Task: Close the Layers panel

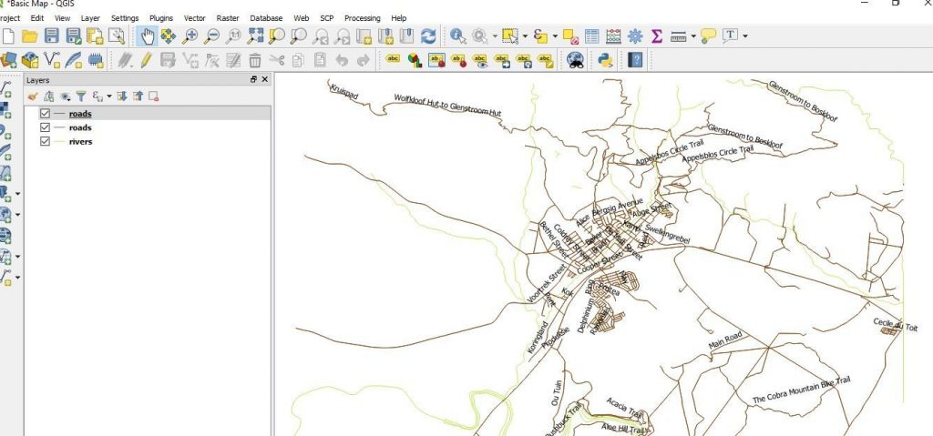Action: (265, 80)
